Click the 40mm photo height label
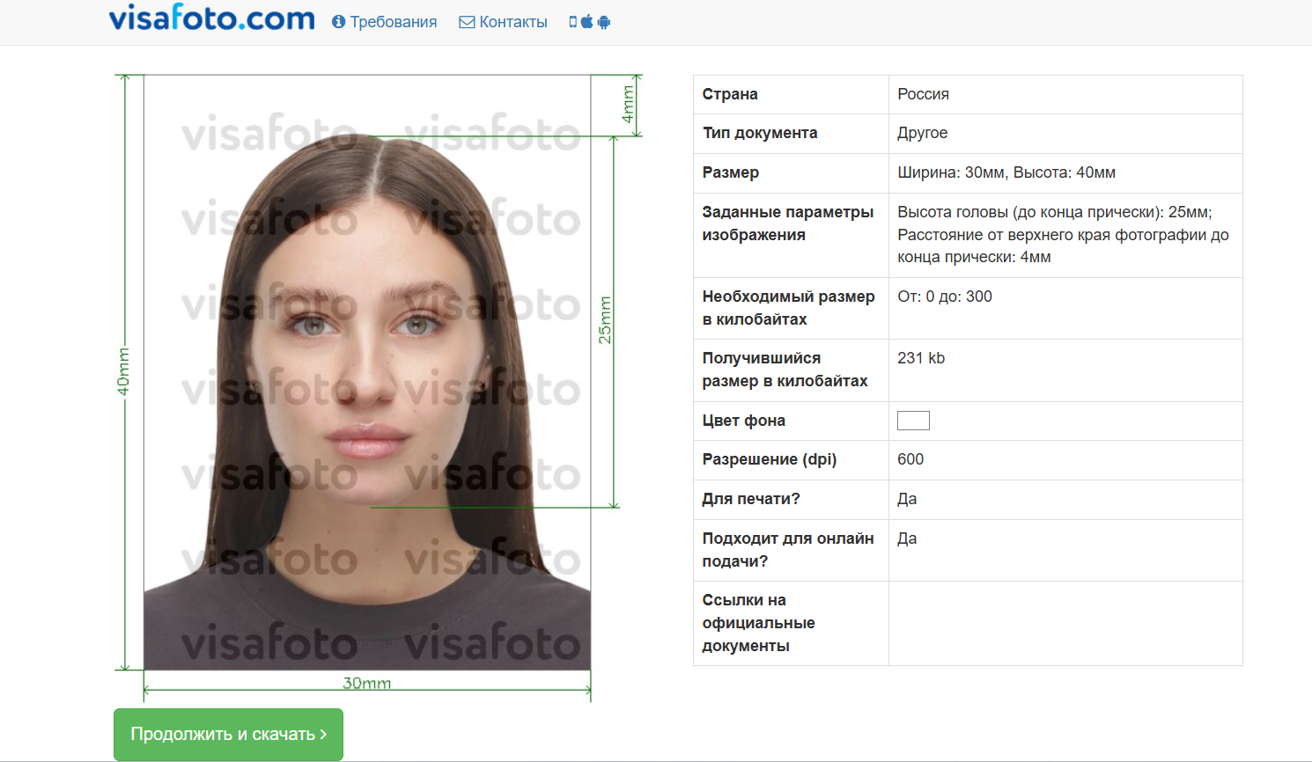1312x762 pixels. pos(123,371)
